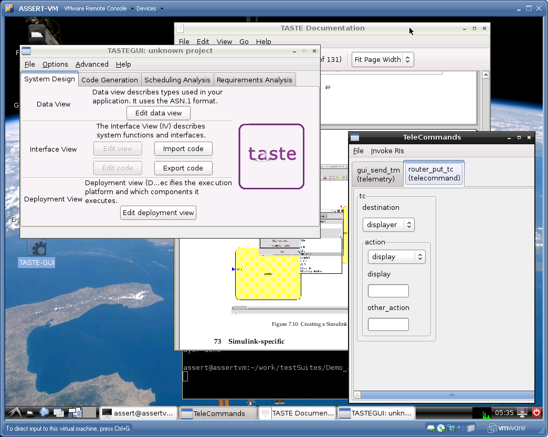
Task: Select TASTE-GUI desktop gear icon
Action: [x=37, y=248]
